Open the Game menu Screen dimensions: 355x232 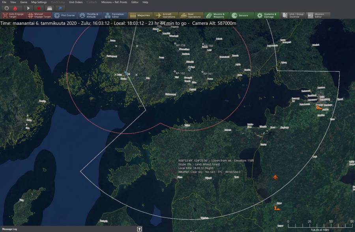pos(24,2)
